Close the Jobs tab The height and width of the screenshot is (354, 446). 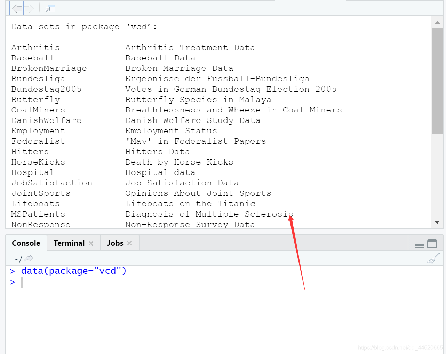[x=129, y=243]
